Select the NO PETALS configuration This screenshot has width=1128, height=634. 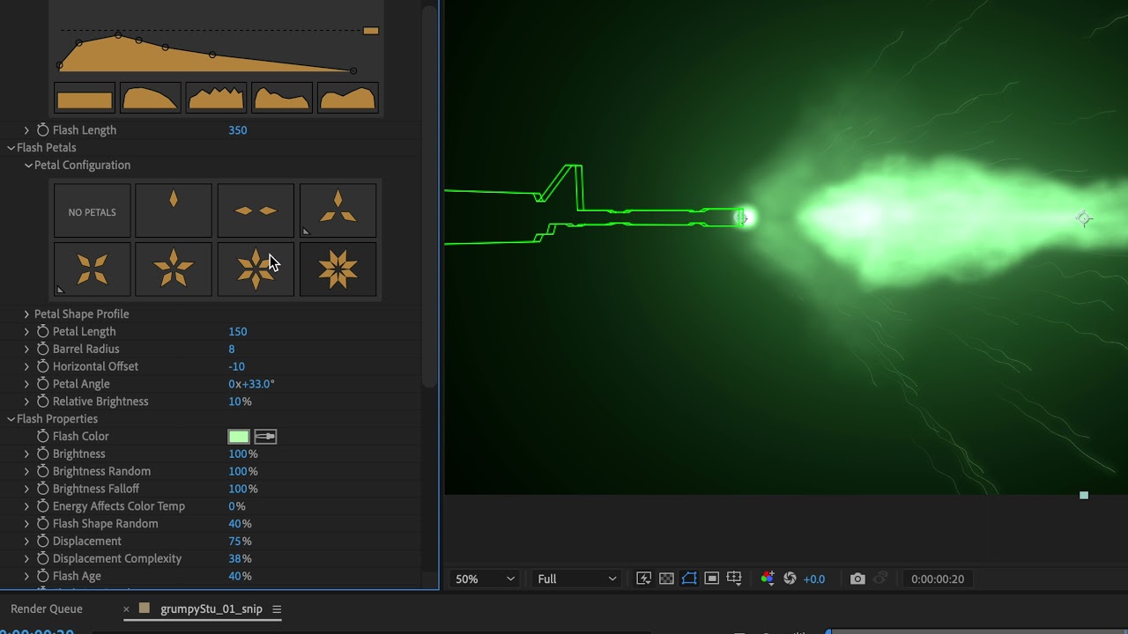93,211
